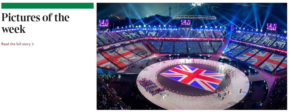Image resolution: width=289 pixels, height=112 pixels.
Task: Open the stadium ceremony photo
Action: coord(192,56)
